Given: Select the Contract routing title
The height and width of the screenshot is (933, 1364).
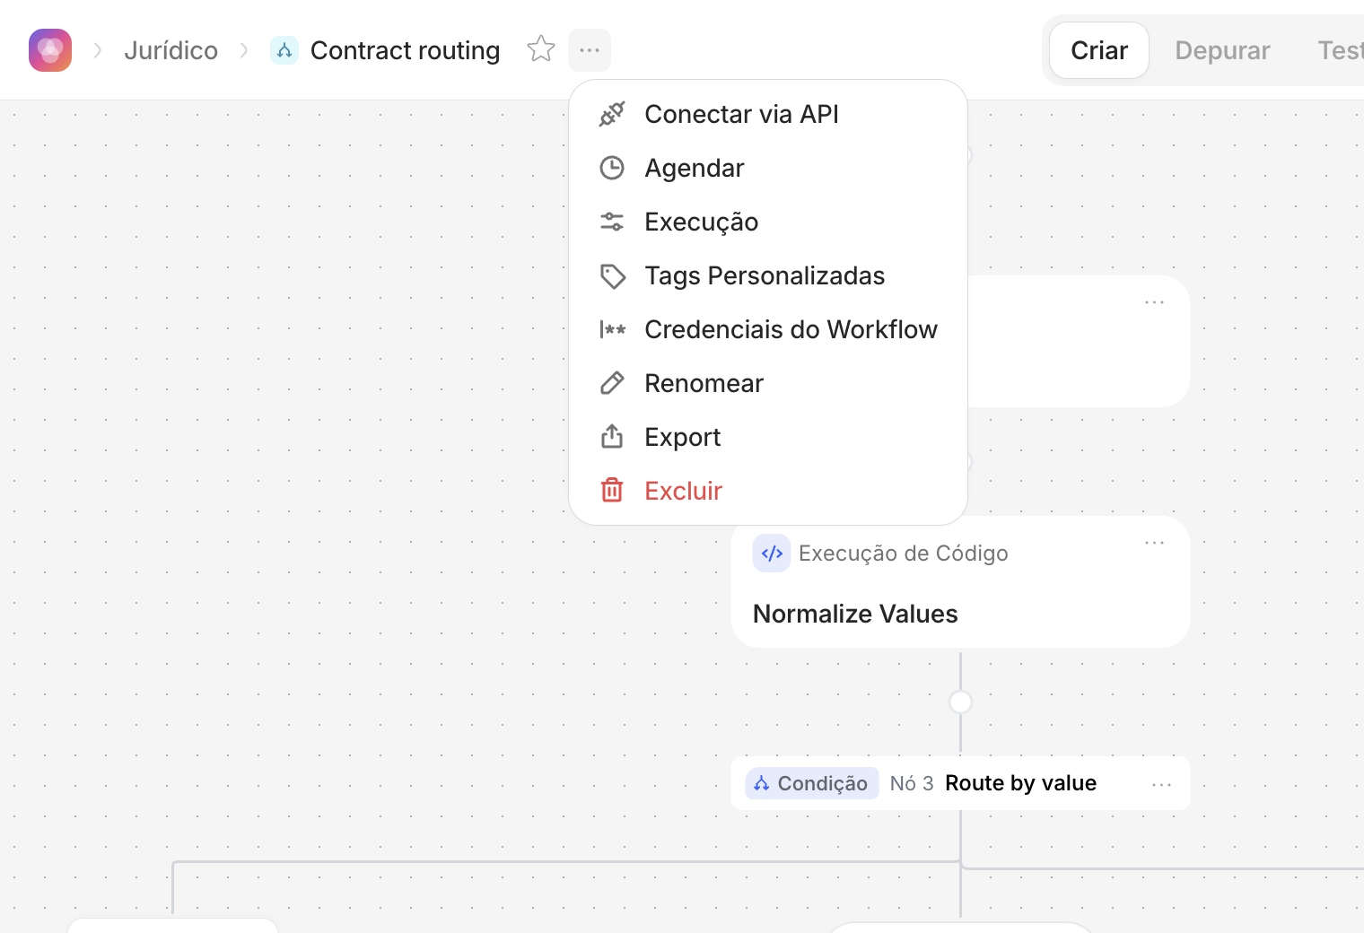Looking at the screenshot, I should [405, 50].
